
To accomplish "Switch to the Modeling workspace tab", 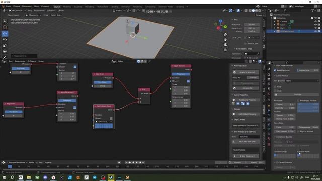I will point(67,7).
